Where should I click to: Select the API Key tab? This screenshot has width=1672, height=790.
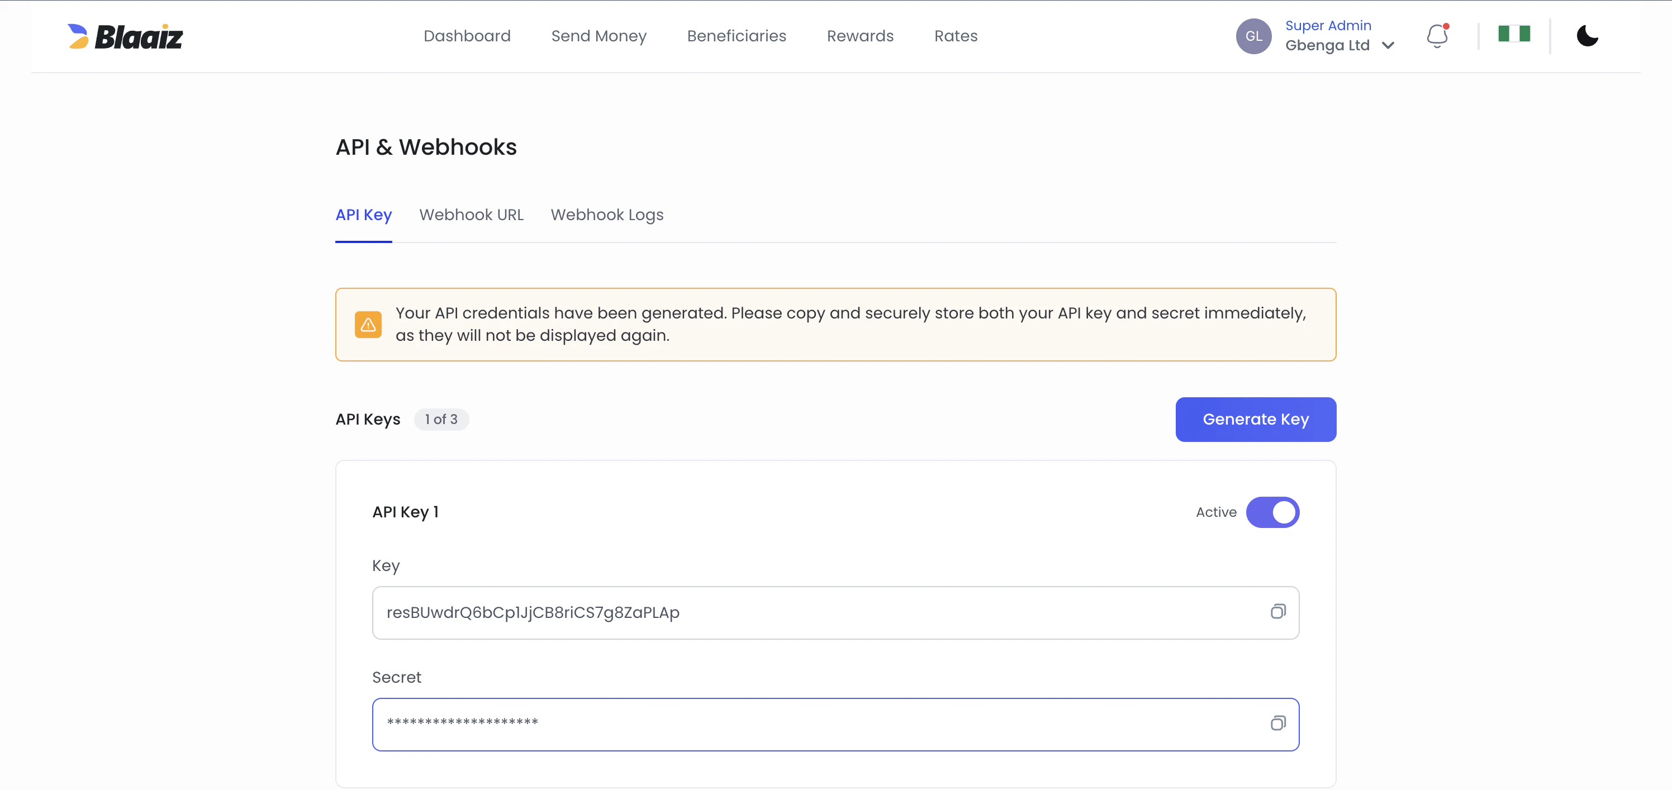point(363,215)
